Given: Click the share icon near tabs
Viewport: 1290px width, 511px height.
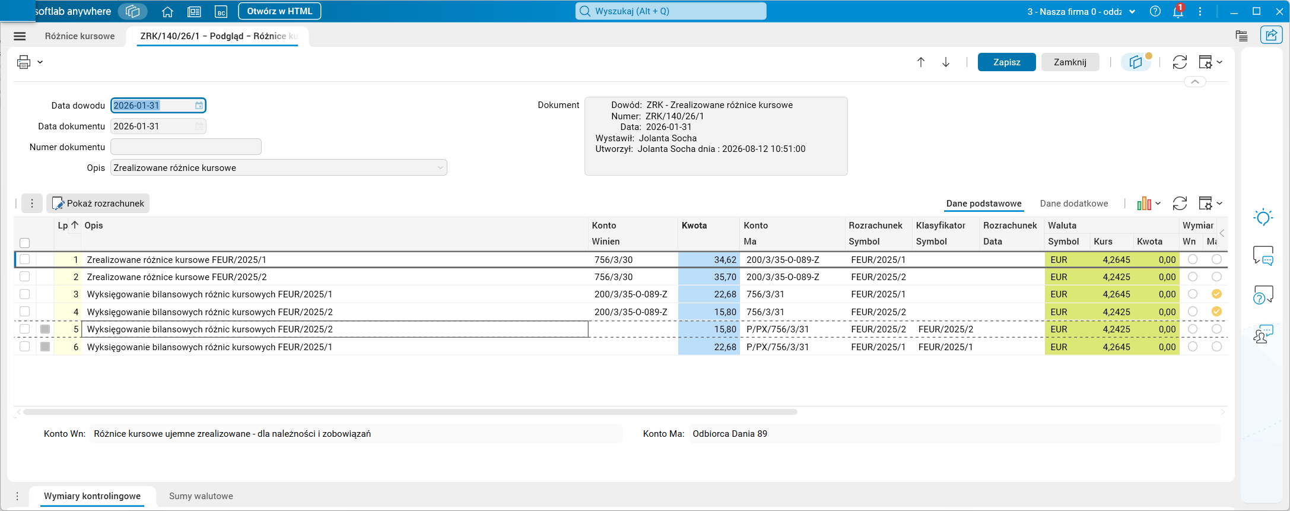Looking at the screenshot, I should click(x=1271, y=36).
